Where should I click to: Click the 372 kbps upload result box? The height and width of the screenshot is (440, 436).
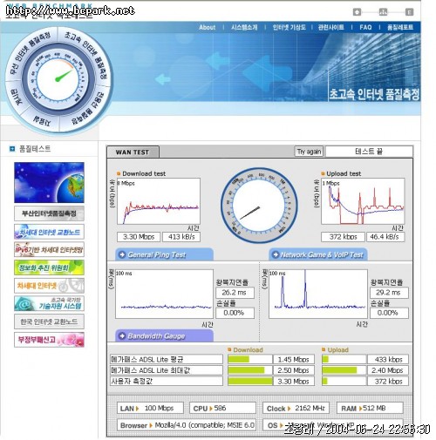(x=343, y=237)
